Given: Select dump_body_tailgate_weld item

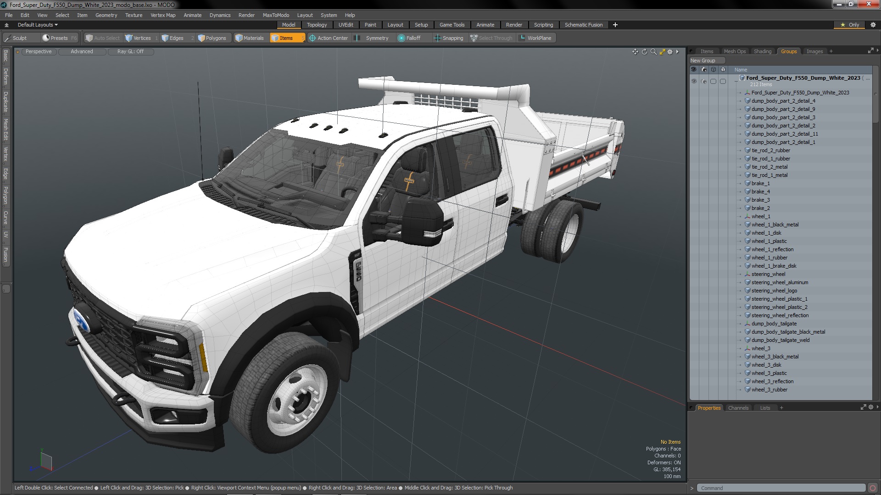Looking at the screenshot, I should [780, 340].
